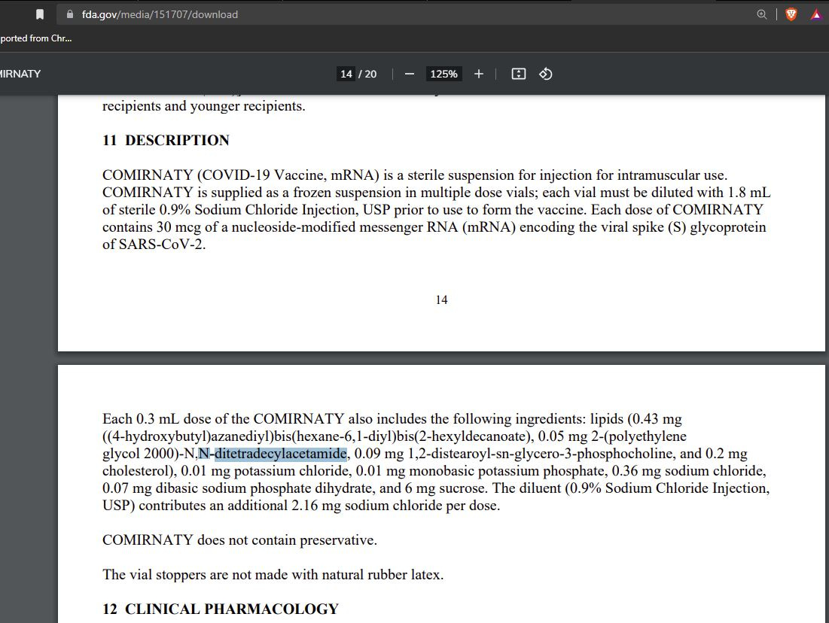829x623 pixels.
Task: Click the text recipients and younger recipients
Action: [x=203, y=106]
